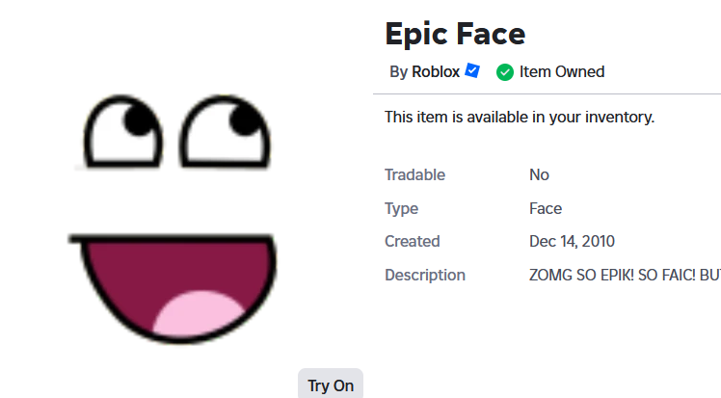Click the ZOMG SO EPIK description text
This screenshot has width=721, height=398.
click(x=625, y=275)
